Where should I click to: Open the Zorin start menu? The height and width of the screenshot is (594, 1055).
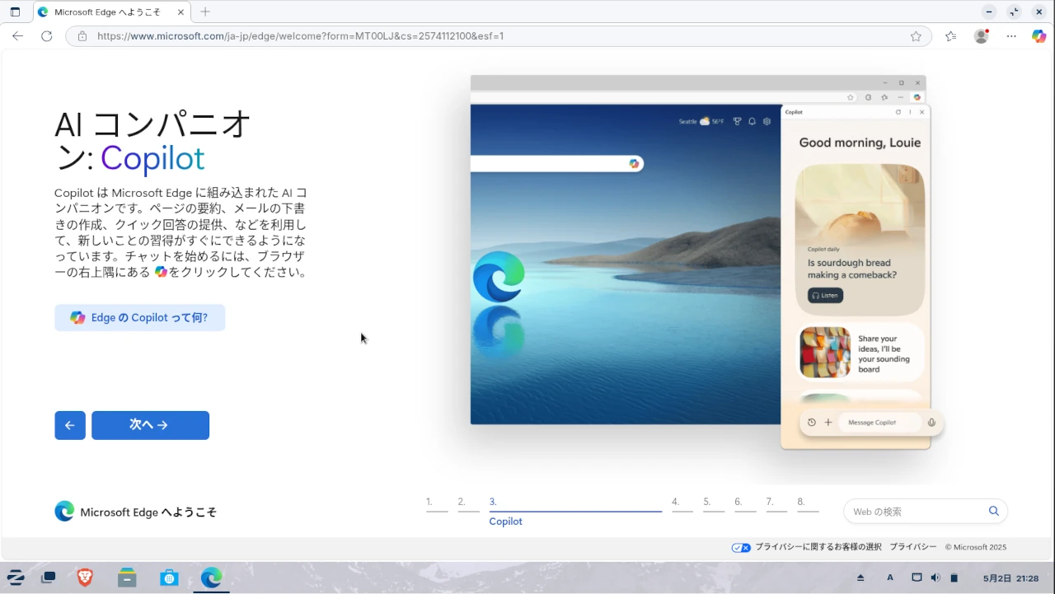coord(15,578)
